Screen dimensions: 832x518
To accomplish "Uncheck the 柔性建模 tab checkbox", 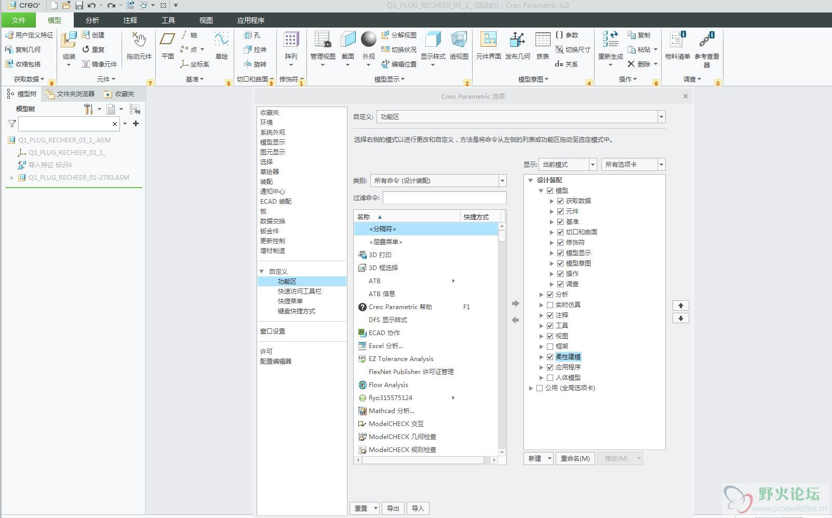I will (550, 357).
